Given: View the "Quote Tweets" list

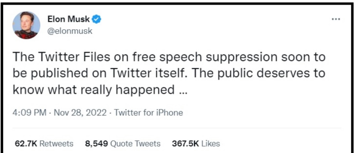Looking at the screenshot, I should [136, 144].
